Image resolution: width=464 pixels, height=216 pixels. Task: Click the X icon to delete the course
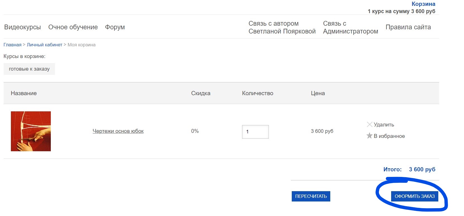click(369, 124)
